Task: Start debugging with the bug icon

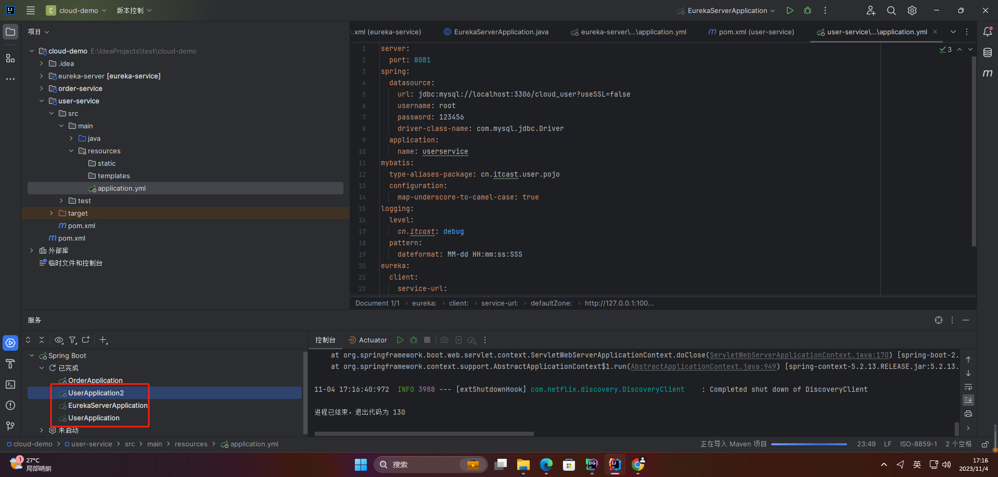Action: click(808, 10)
